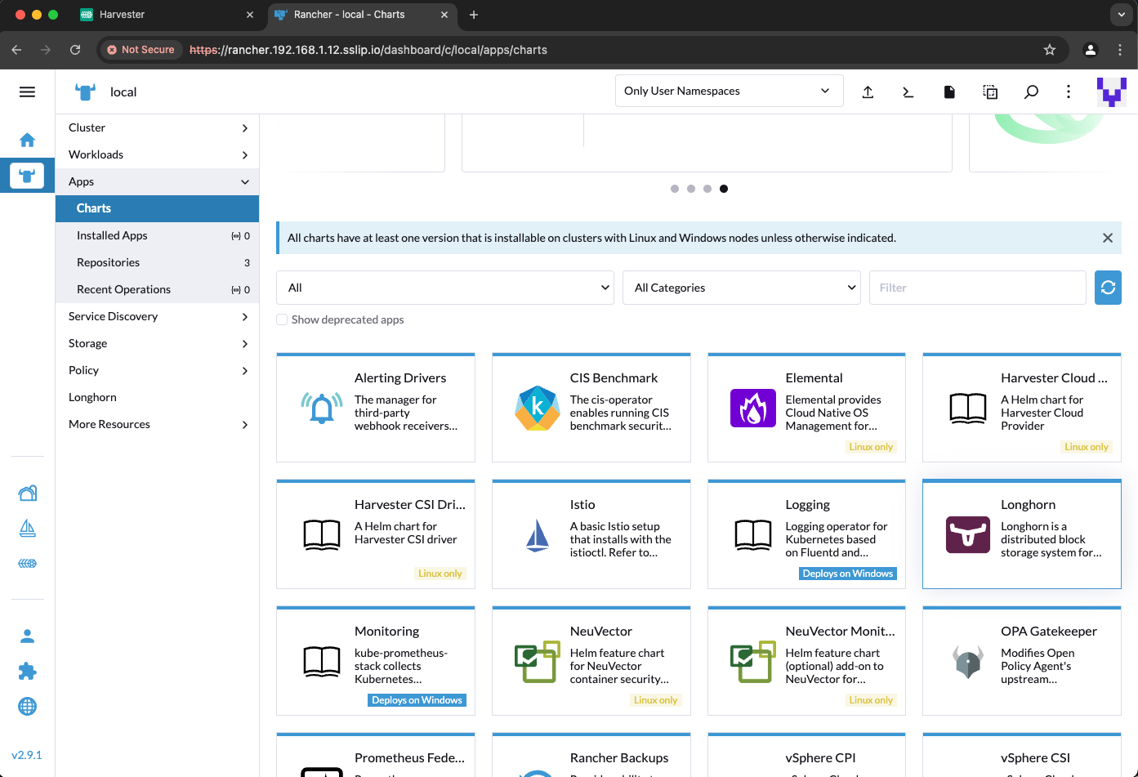Copy KubeConfig to clipboard icon

990,92
